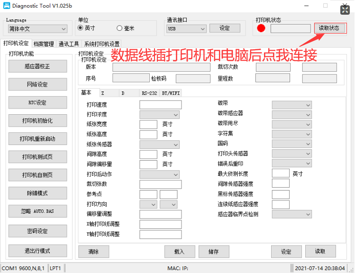The image size is (355, 273).
Task: Expand the 纸张传感器 dropdown
Action: [x=159, y=145]
